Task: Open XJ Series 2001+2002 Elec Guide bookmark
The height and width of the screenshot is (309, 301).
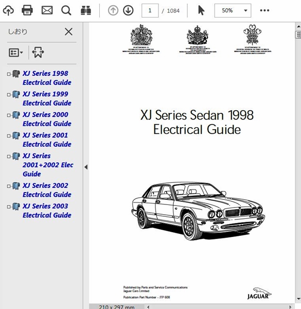Action: coord(48,165)
